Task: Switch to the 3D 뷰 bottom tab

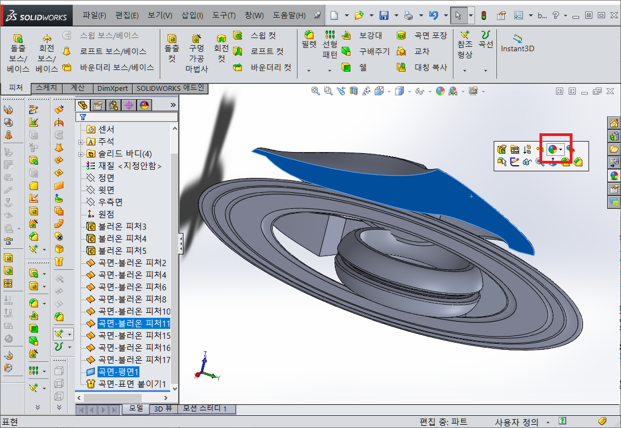Action: point(163,409)
